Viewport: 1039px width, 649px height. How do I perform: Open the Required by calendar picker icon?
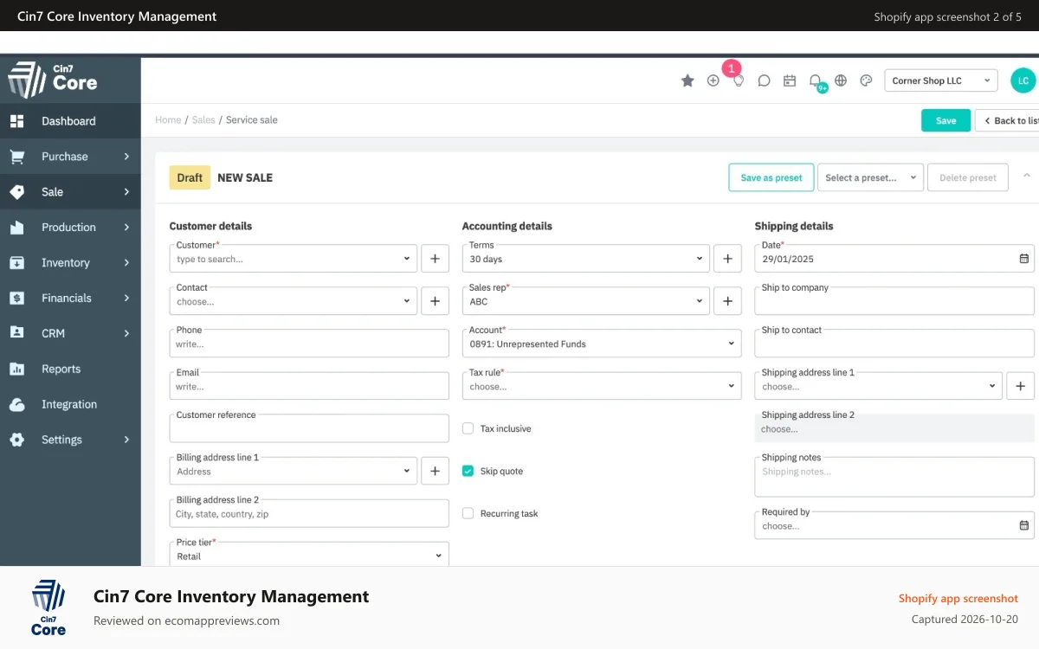pyautogui.click(x=1024, y=525)
